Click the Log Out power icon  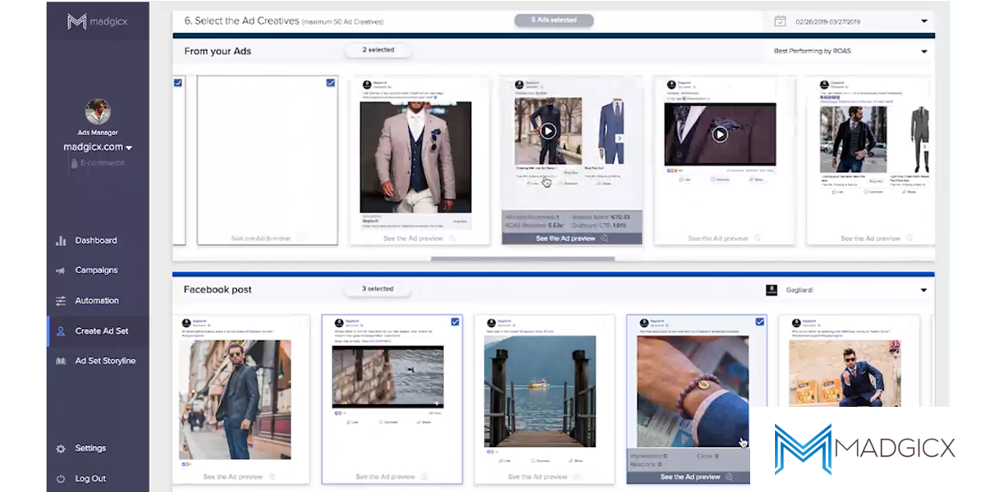61,479
